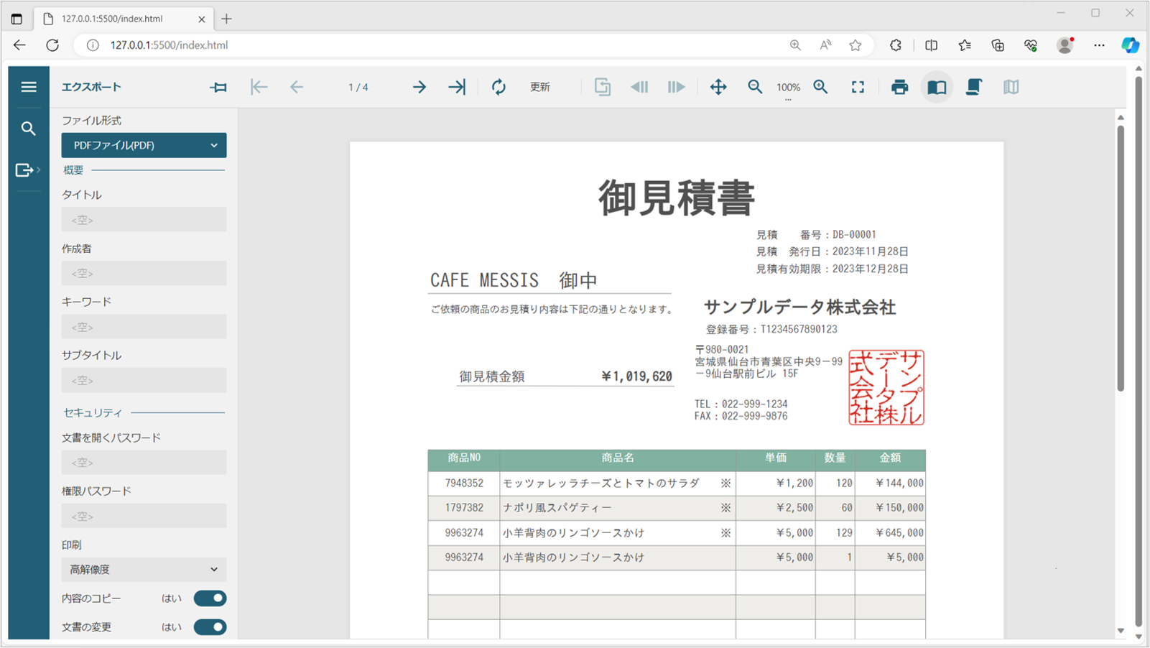
Task: Switch to galley view mode
Action: 1011,87
